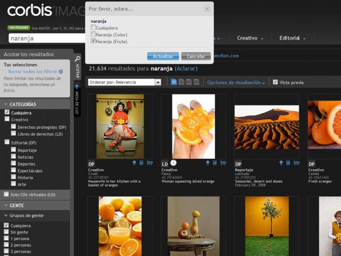The height and width of the screenshot is (256, 341).
Task: Click the Actualizar button
Action: click(163, 56)
